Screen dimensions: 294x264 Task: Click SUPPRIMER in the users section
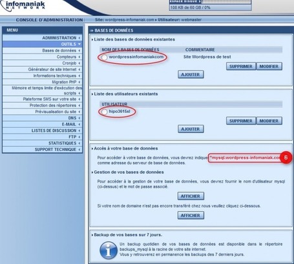(x=241, y=121)
